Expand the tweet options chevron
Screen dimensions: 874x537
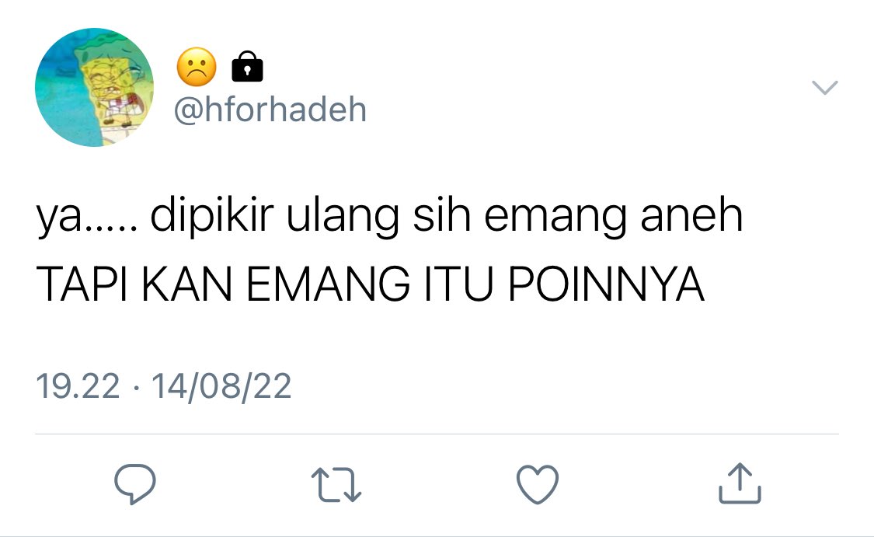tap(824, 88)
